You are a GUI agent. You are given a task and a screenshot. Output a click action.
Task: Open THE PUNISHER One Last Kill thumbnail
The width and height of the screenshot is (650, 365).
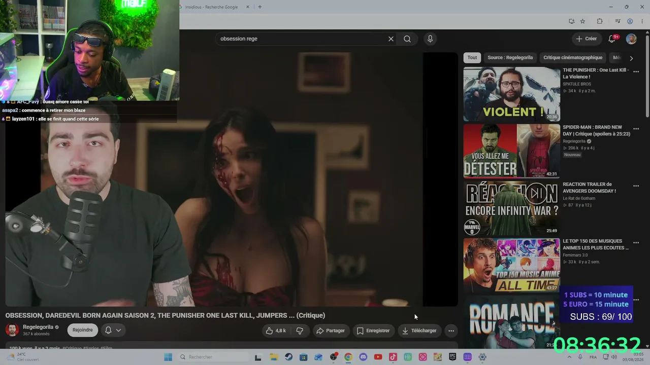click(511, 94)
